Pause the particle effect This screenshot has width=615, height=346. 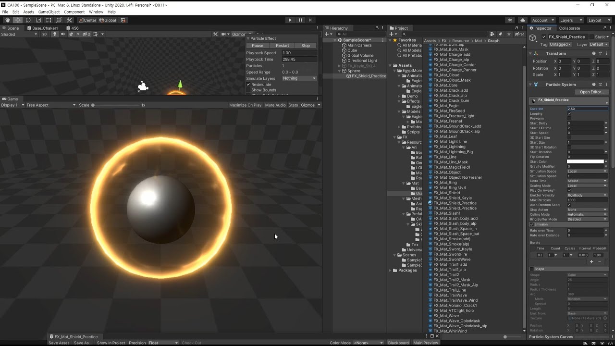point(258,46)
